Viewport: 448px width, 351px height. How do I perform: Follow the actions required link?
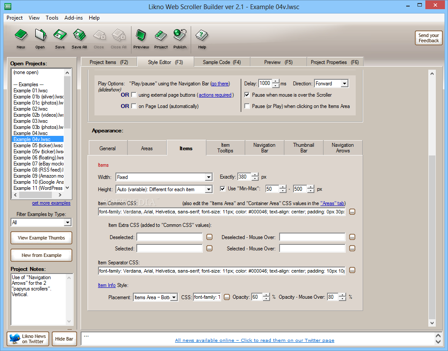coord(215,95)
